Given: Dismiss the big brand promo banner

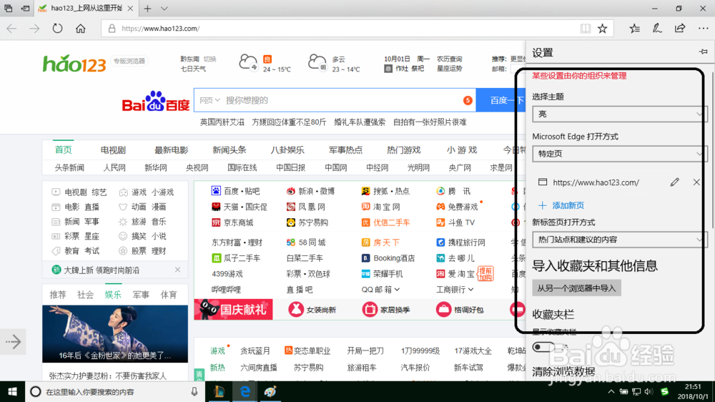Looking at the screenshot, I should pyautogui.click(x=178, y=270).
